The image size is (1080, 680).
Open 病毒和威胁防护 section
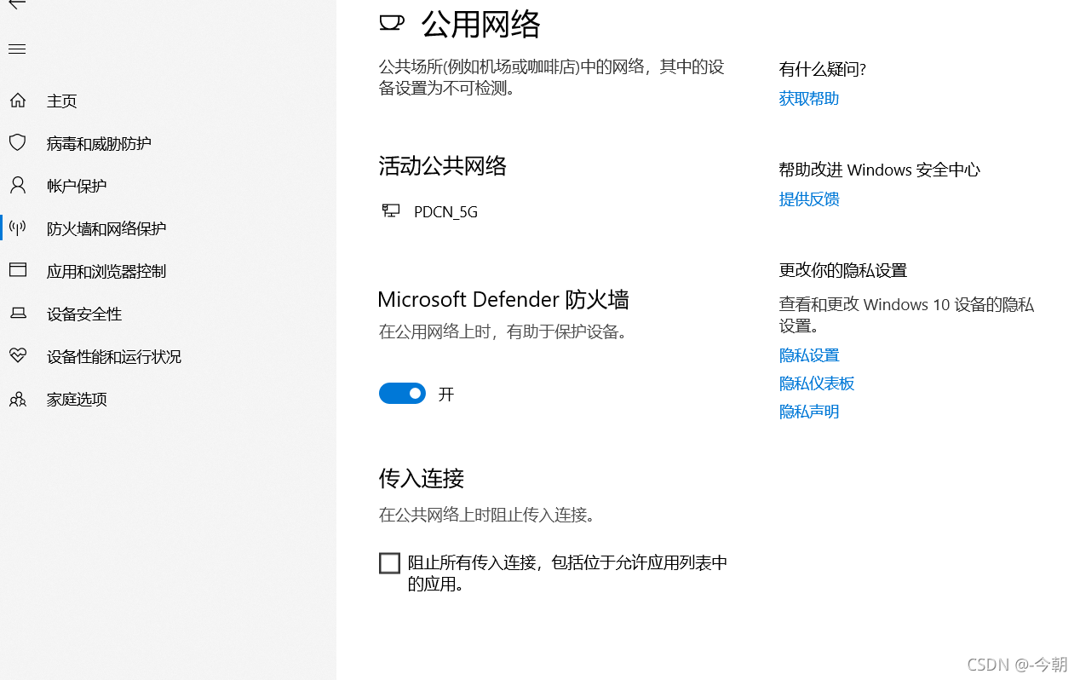99,143
